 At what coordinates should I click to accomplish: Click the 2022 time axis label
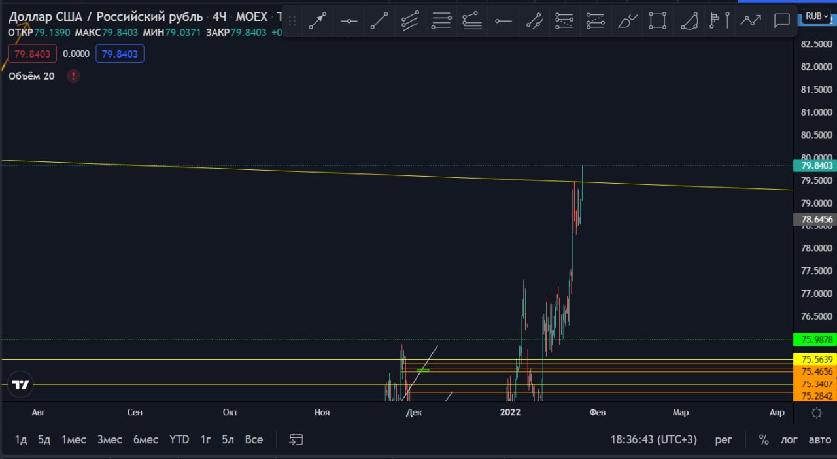(510, 412)
